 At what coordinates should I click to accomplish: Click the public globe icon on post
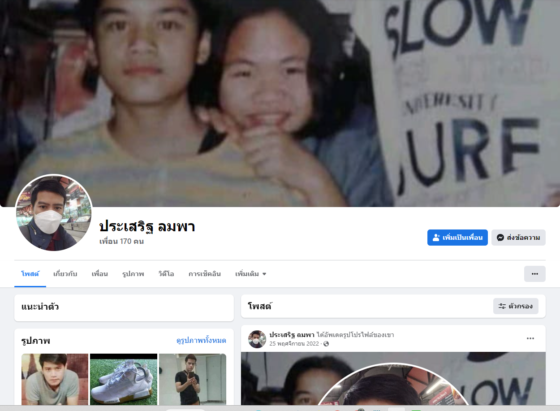(x=326, y=344)
